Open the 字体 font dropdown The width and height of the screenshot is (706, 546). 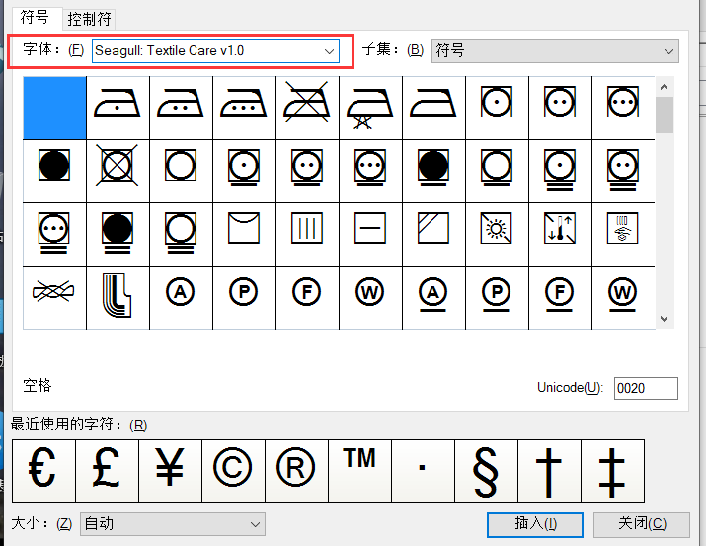(x=215, y=51)
